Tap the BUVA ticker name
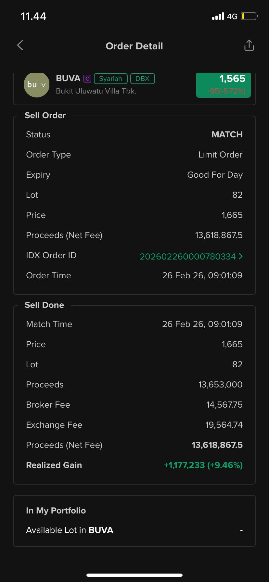 [x=68, y=79]
